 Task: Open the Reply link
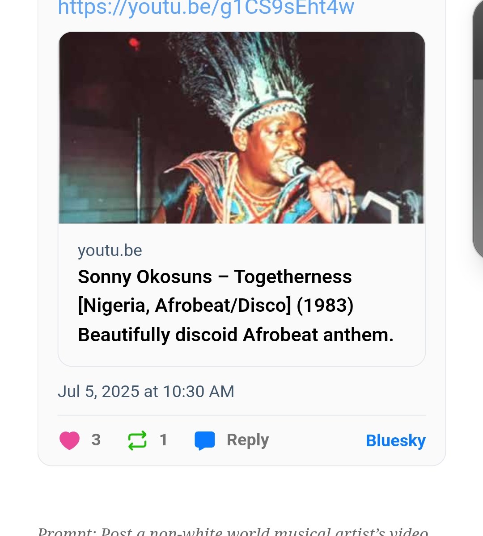coord(248,440)
